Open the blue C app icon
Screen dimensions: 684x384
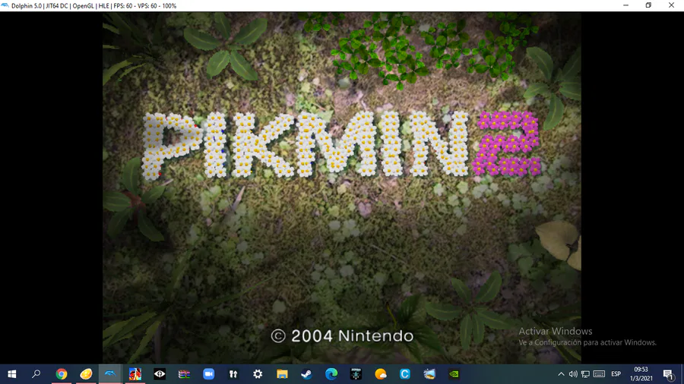pos(405,374)
